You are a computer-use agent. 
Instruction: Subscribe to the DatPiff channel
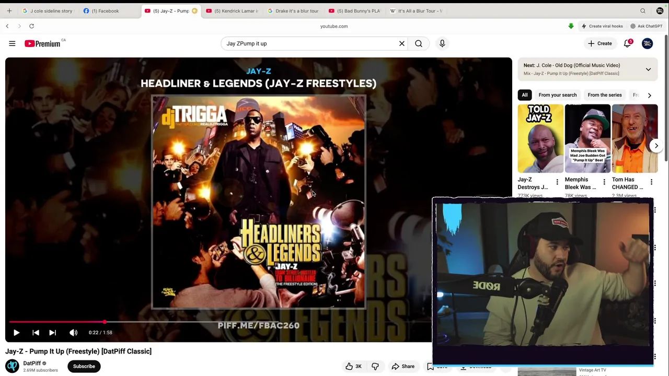84,366
